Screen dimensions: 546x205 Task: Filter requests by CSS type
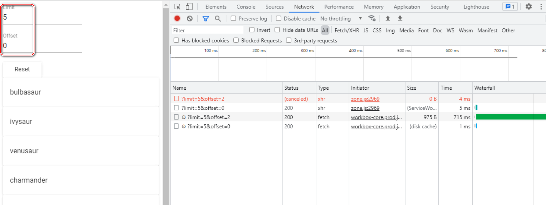point(377,30)
